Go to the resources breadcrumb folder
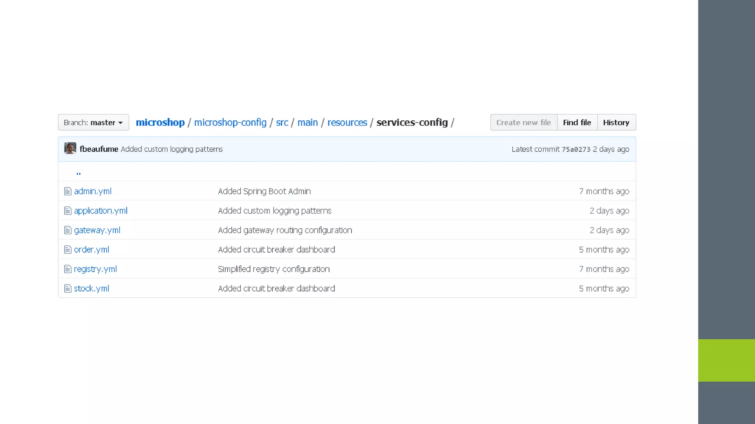Screen dimensions: 755x424 [347, 123]
